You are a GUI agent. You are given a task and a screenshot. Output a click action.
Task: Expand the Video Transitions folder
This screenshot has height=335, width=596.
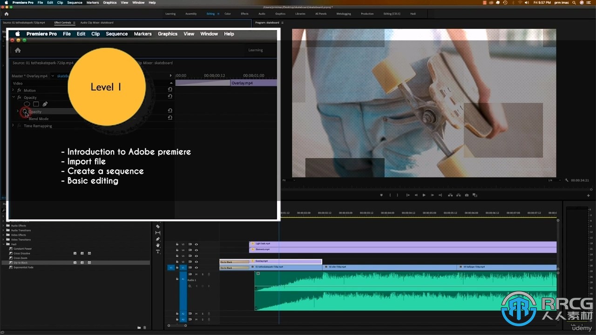[x=3, y=240]
